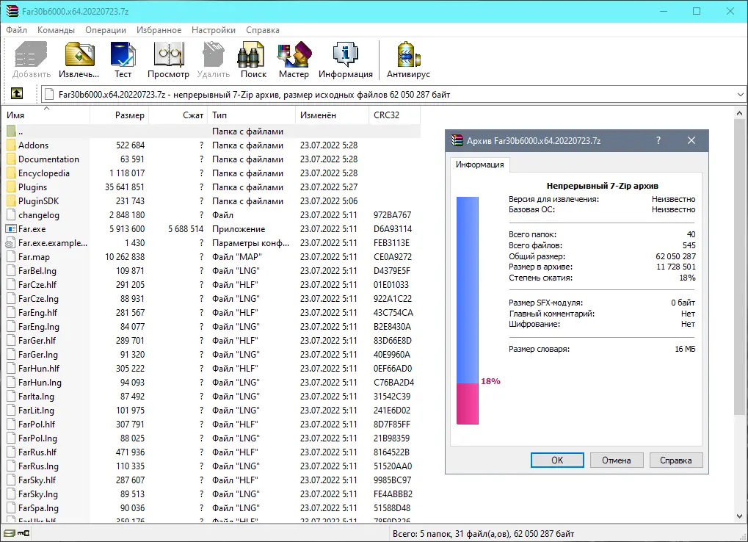Screen dimensions: 748x542
Task: Select the Информация tab in dialog
Action: pyautogui.click(x=479, y=165)
